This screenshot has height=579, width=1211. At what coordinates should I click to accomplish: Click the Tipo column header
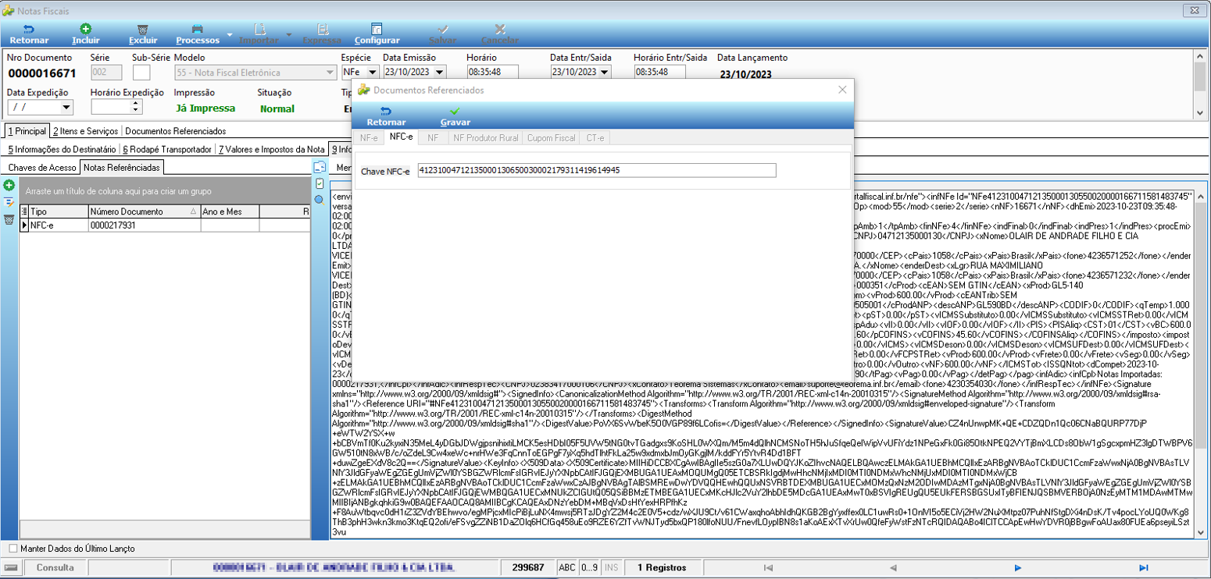58,211
